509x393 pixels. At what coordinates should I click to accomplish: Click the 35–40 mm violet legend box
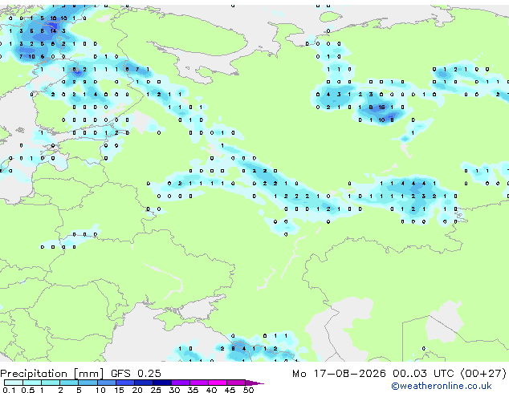point(198,383)
